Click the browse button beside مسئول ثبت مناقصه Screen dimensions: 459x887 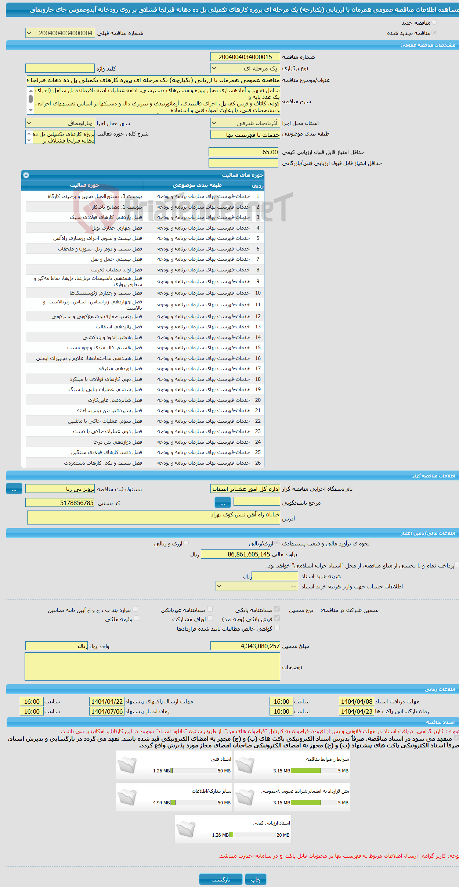[x=14, y=489]
